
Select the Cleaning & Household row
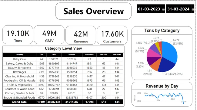(63, 76)
